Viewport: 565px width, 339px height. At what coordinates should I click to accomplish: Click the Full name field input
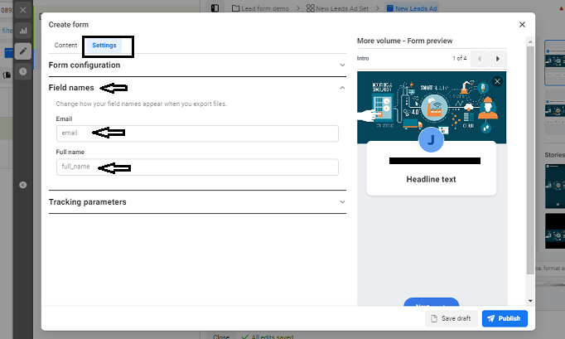click(197, 167)
